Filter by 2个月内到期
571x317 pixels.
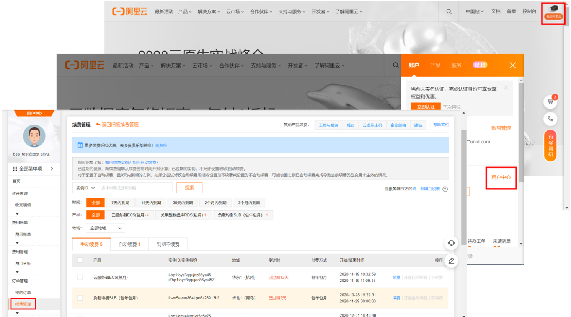click(215, 203)
